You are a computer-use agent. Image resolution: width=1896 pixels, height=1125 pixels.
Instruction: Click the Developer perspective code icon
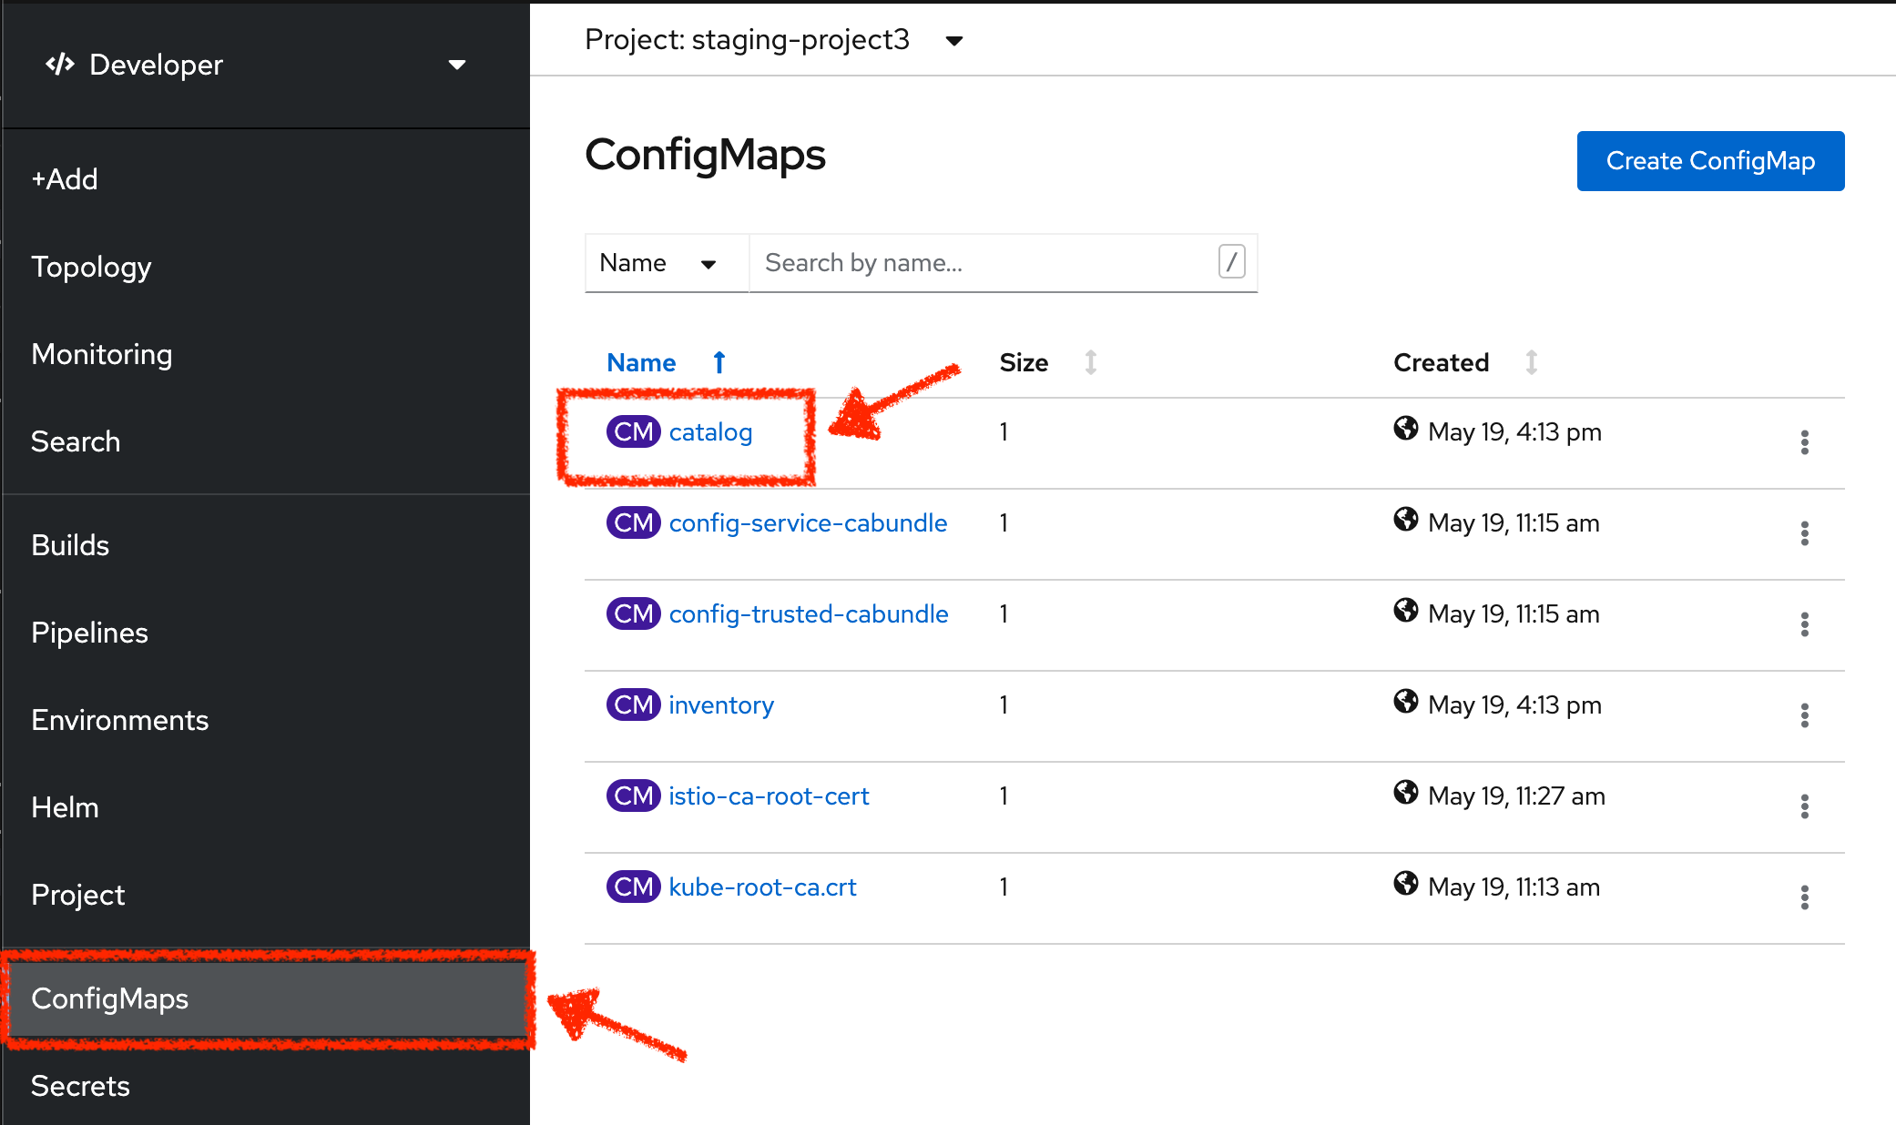coord(60,64)
